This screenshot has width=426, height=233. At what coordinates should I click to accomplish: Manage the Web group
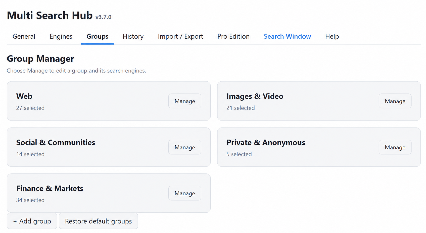(185, 101)
